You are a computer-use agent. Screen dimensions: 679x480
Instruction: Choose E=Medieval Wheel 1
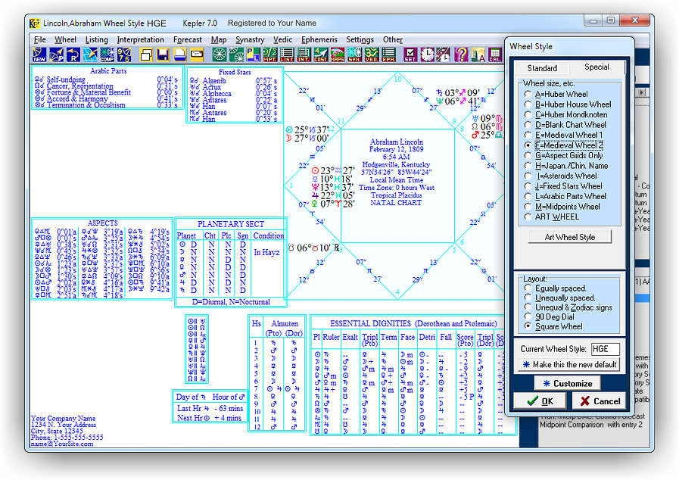click(x=528, y=136)
